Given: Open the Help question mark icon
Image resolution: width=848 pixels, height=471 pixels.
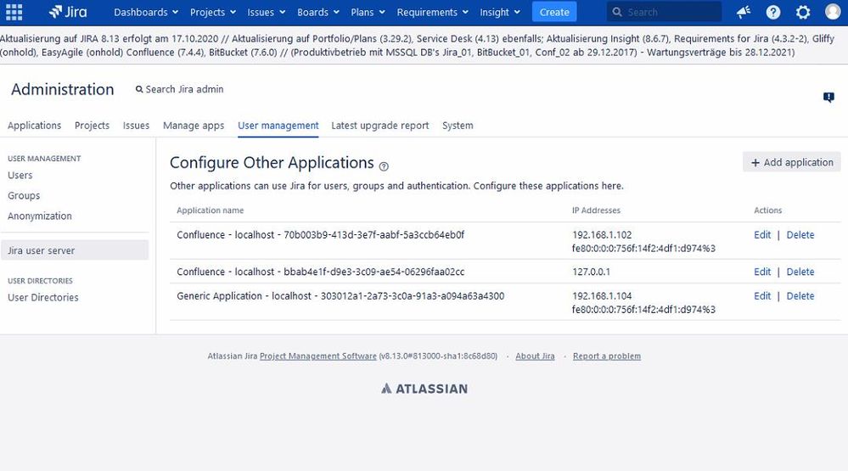Looking at the screenshot, I should 773,12.
